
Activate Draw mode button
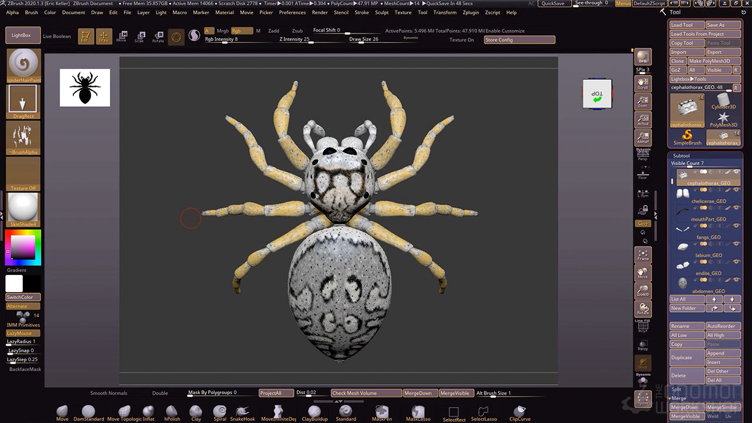pos(104,36)
